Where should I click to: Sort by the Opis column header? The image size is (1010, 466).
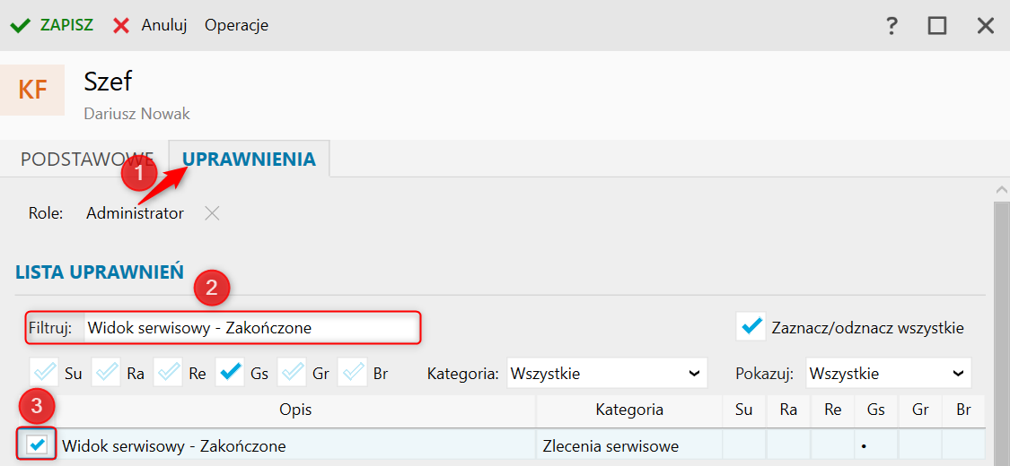pyautogui.click(x=295, y=410)
